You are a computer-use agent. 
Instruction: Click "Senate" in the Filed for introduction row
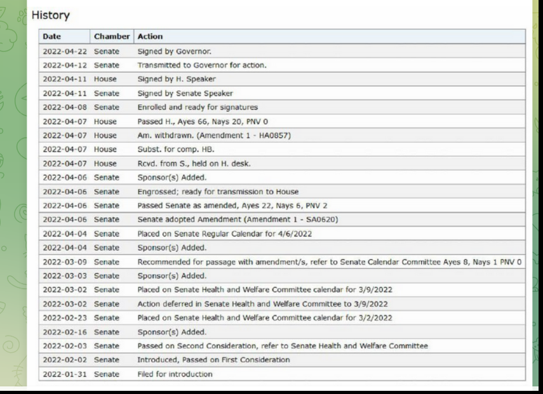pyautogui.click(x=107, y=374)
